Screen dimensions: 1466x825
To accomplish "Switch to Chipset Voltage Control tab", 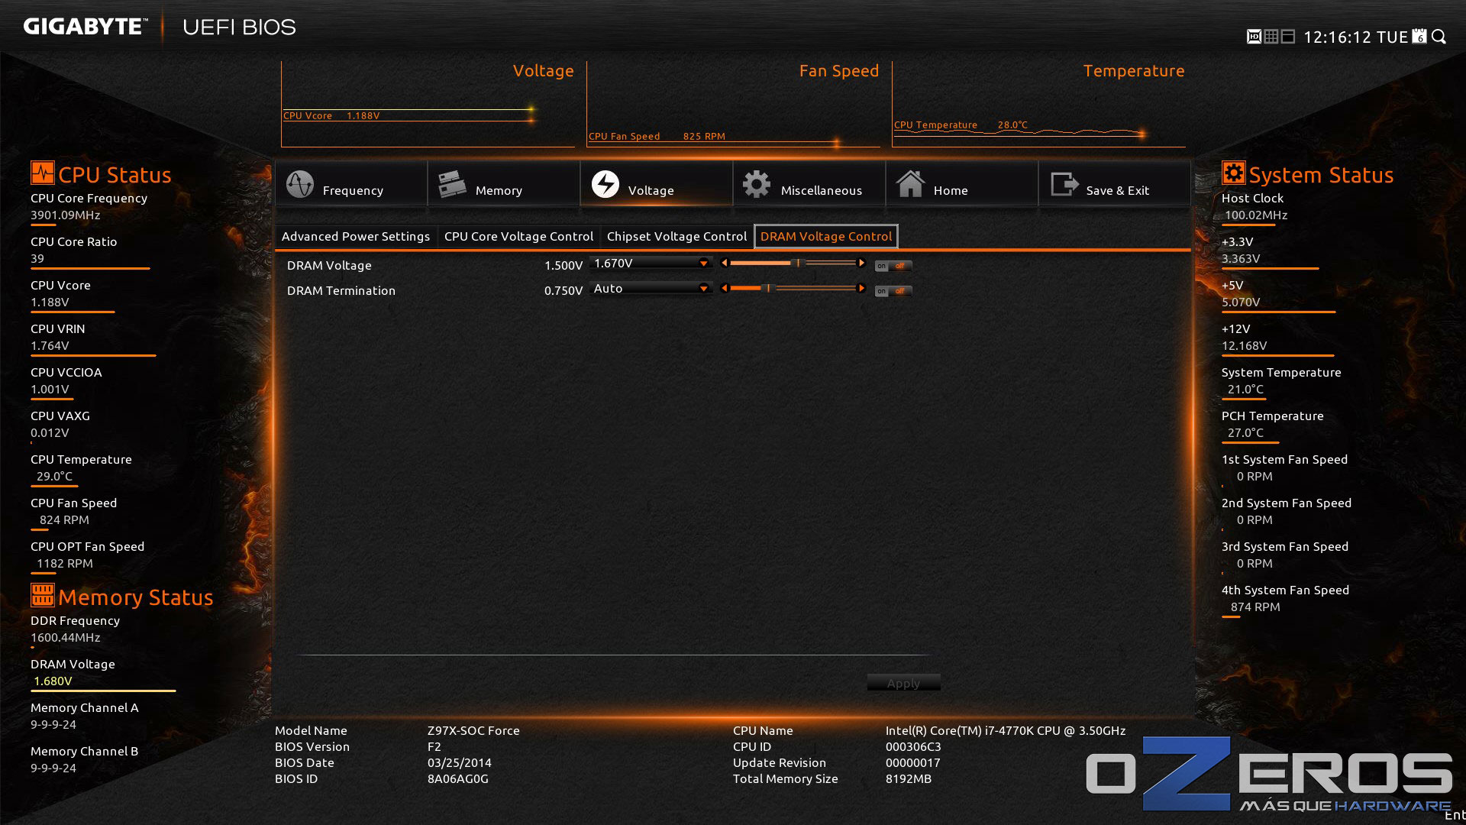I will point(676,237).
